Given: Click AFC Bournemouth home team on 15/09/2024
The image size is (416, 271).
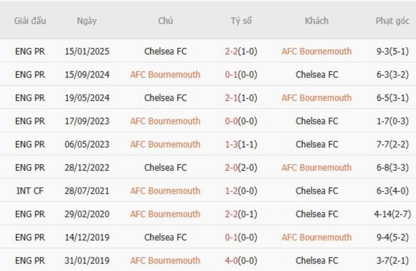Looking at the screenshot, I should point(165,74).
